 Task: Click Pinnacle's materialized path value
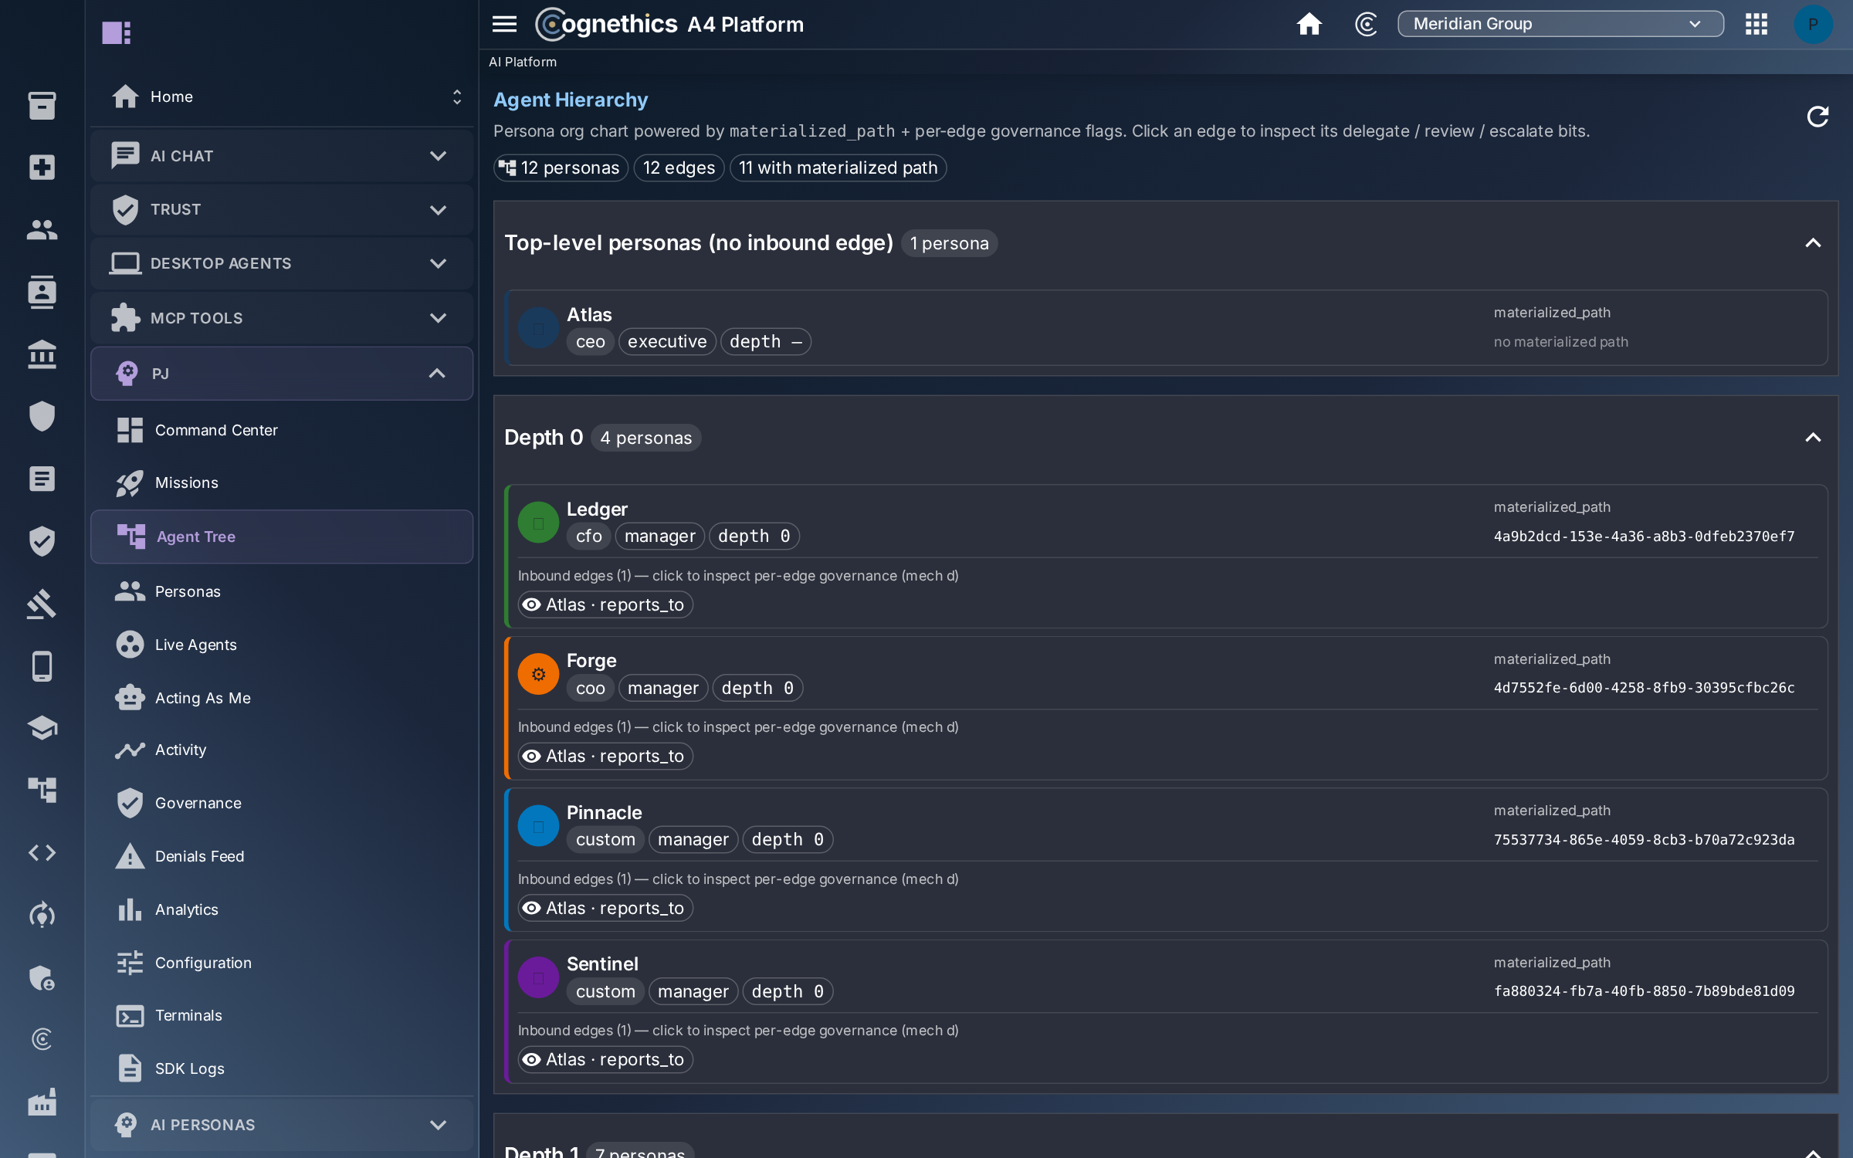pos(1644,840)
